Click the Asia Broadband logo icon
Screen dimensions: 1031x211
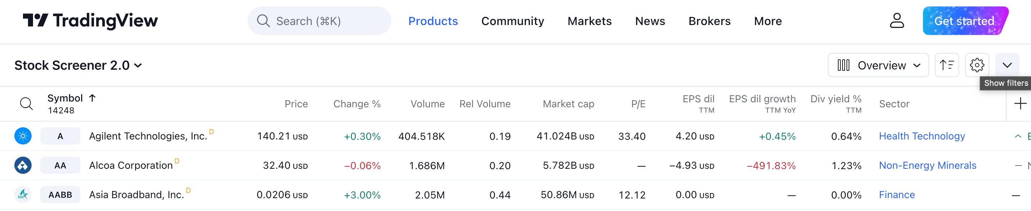coord(23,195)
